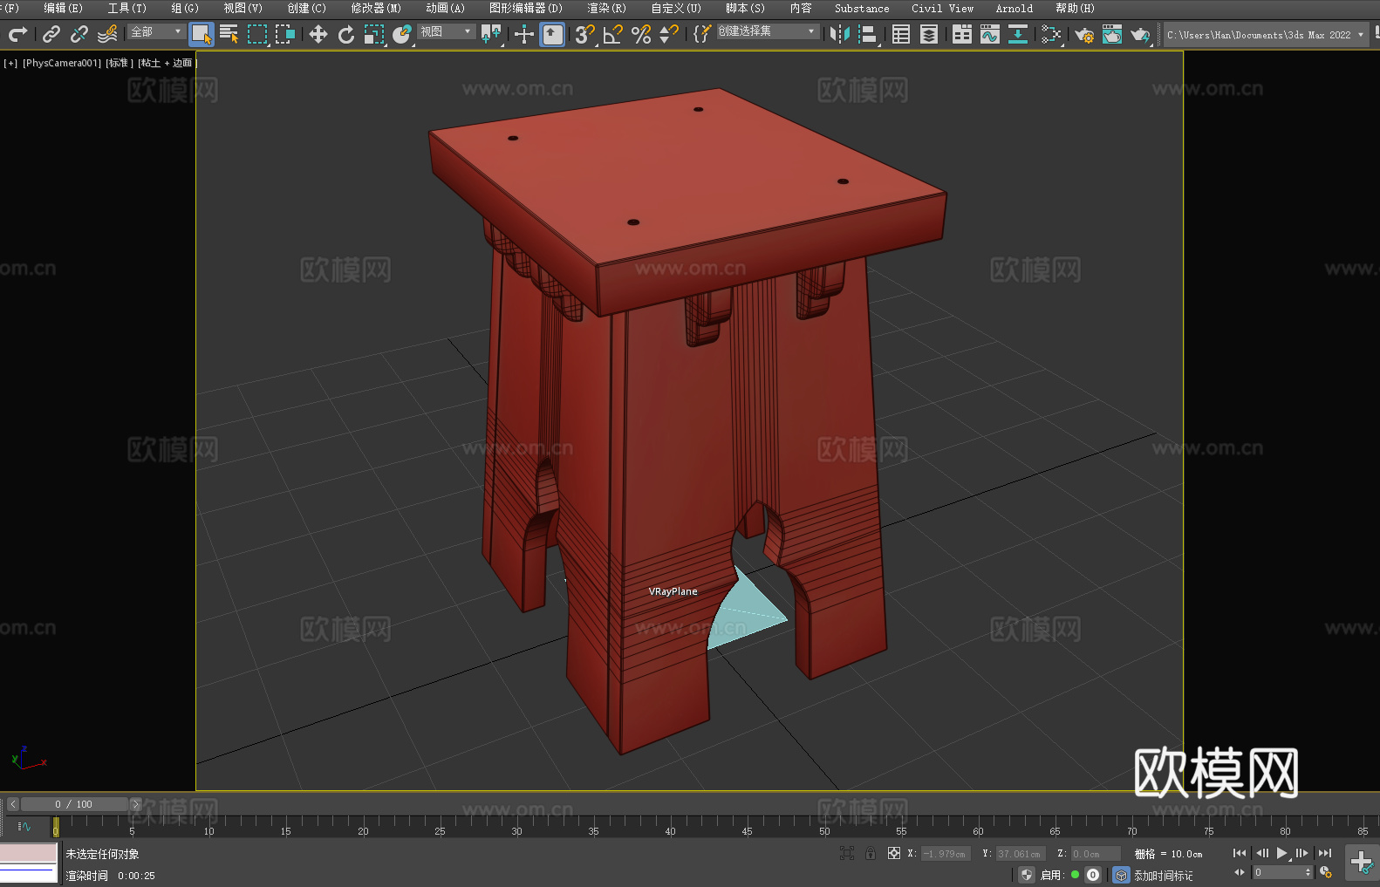1380x887 pixels.
Task: Open the 全部 selection filter dropdown
Action: click(156, 31)
